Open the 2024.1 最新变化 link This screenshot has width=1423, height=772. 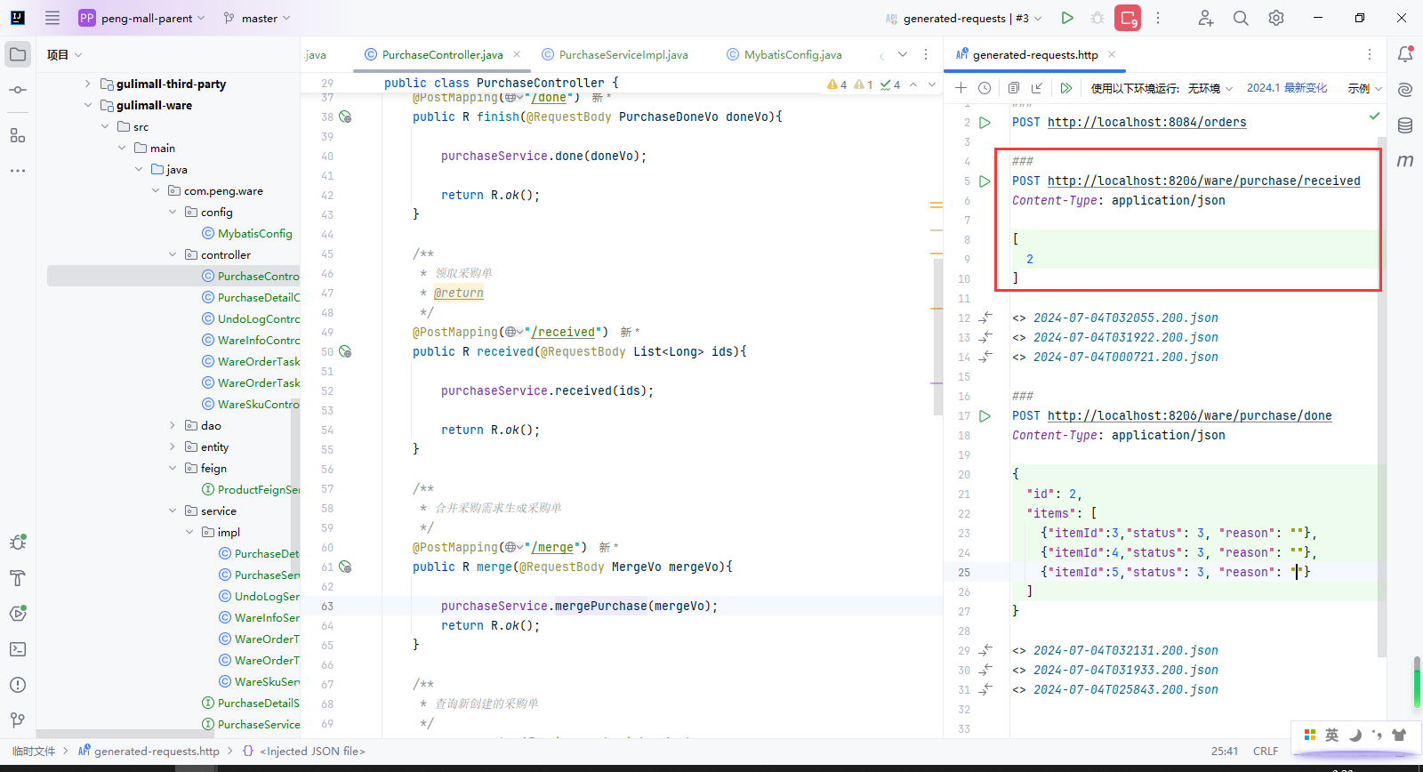pyautogui.click(x=1287, y=88)
